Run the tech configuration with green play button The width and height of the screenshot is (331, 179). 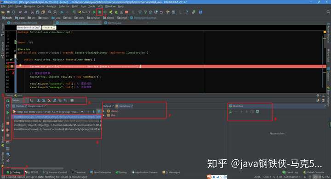coord(94,12)
